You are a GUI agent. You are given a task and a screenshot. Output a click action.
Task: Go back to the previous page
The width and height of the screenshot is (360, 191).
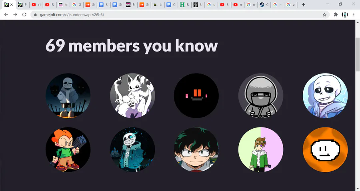tap(6, 15)
